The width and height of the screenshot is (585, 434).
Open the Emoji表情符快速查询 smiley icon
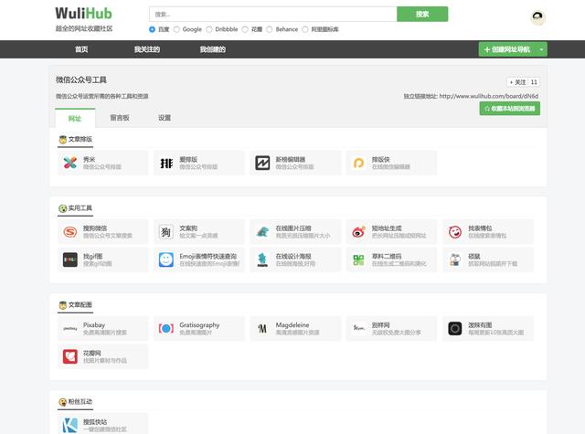(166, 259)
